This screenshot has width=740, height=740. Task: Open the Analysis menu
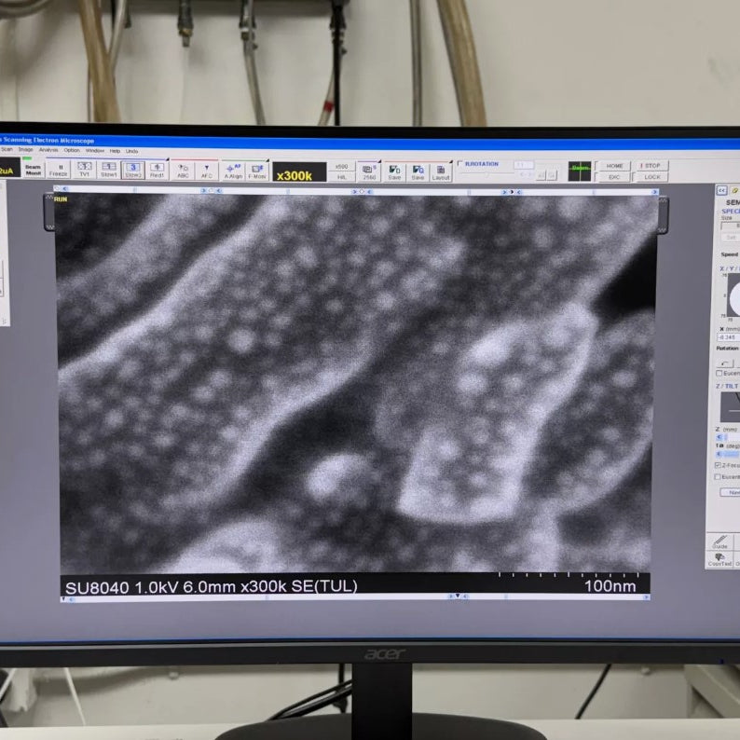point(48,150)
